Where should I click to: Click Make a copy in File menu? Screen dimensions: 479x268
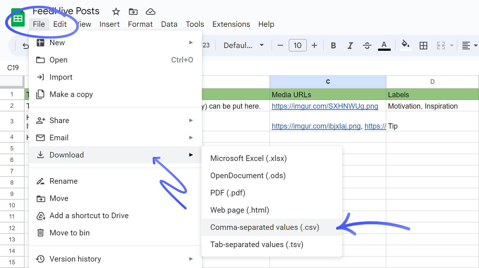click(71, 94)
